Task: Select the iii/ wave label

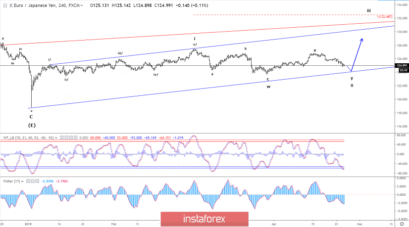Action: [120, 53]
